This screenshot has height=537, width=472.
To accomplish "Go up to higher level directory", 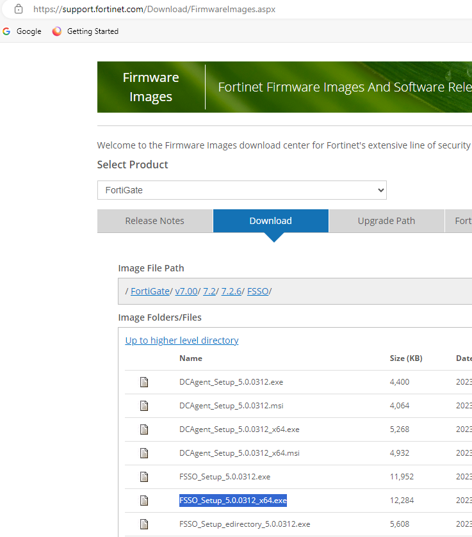I will tap(182, 341).
